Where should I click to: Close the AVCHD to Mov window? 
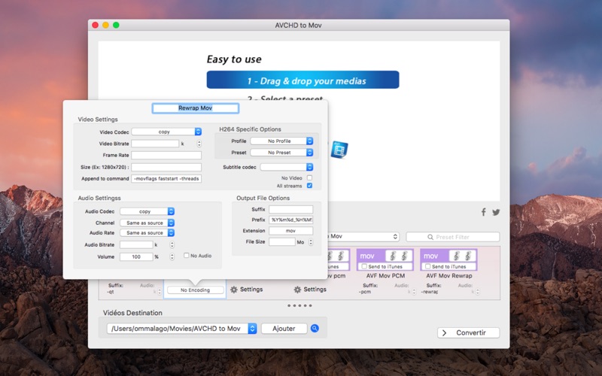tap(95, 25)
